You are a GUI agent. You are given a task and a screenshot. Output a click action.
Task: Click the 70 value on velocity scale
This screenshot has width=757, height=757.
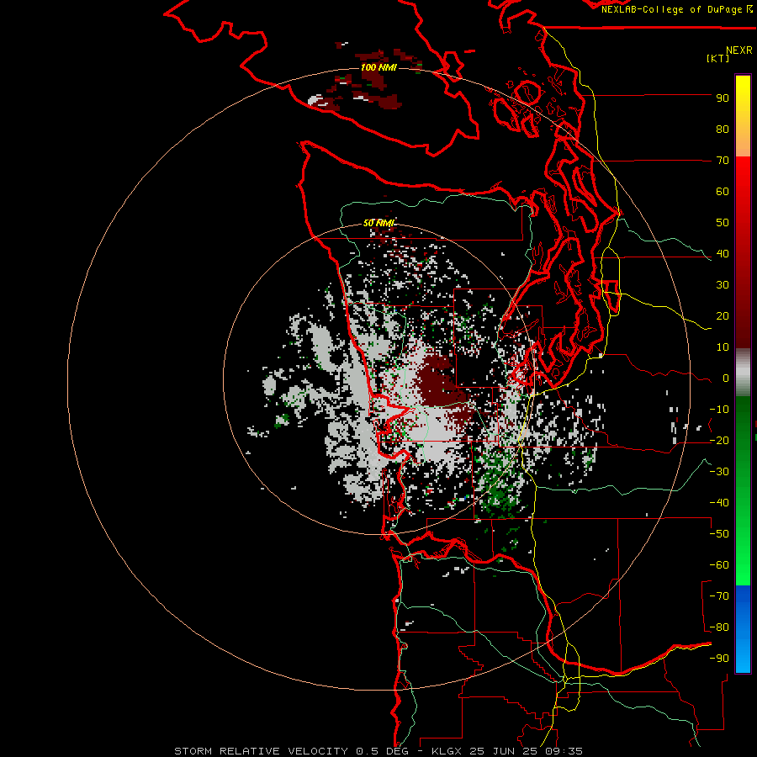click(723, 161)
